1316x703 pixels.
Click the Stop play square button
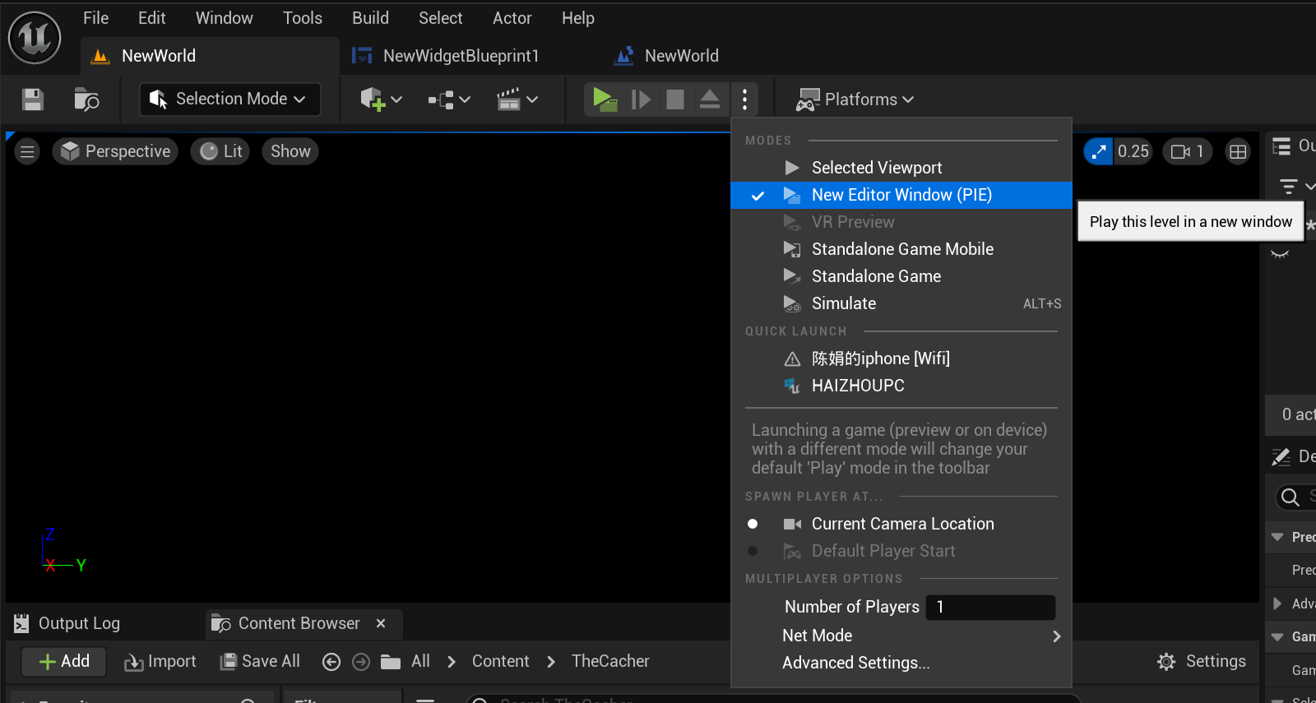pos(675,99)
